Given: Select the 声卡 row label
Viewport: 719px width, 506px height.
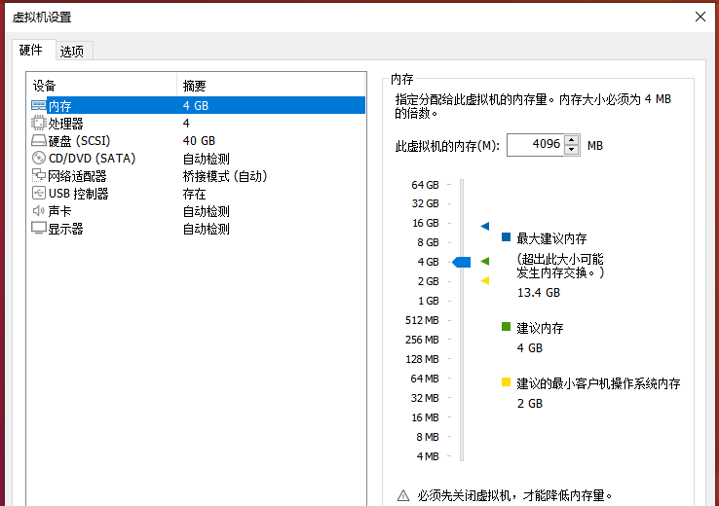Looking at the screenshot, I should [x=59, y=211].
